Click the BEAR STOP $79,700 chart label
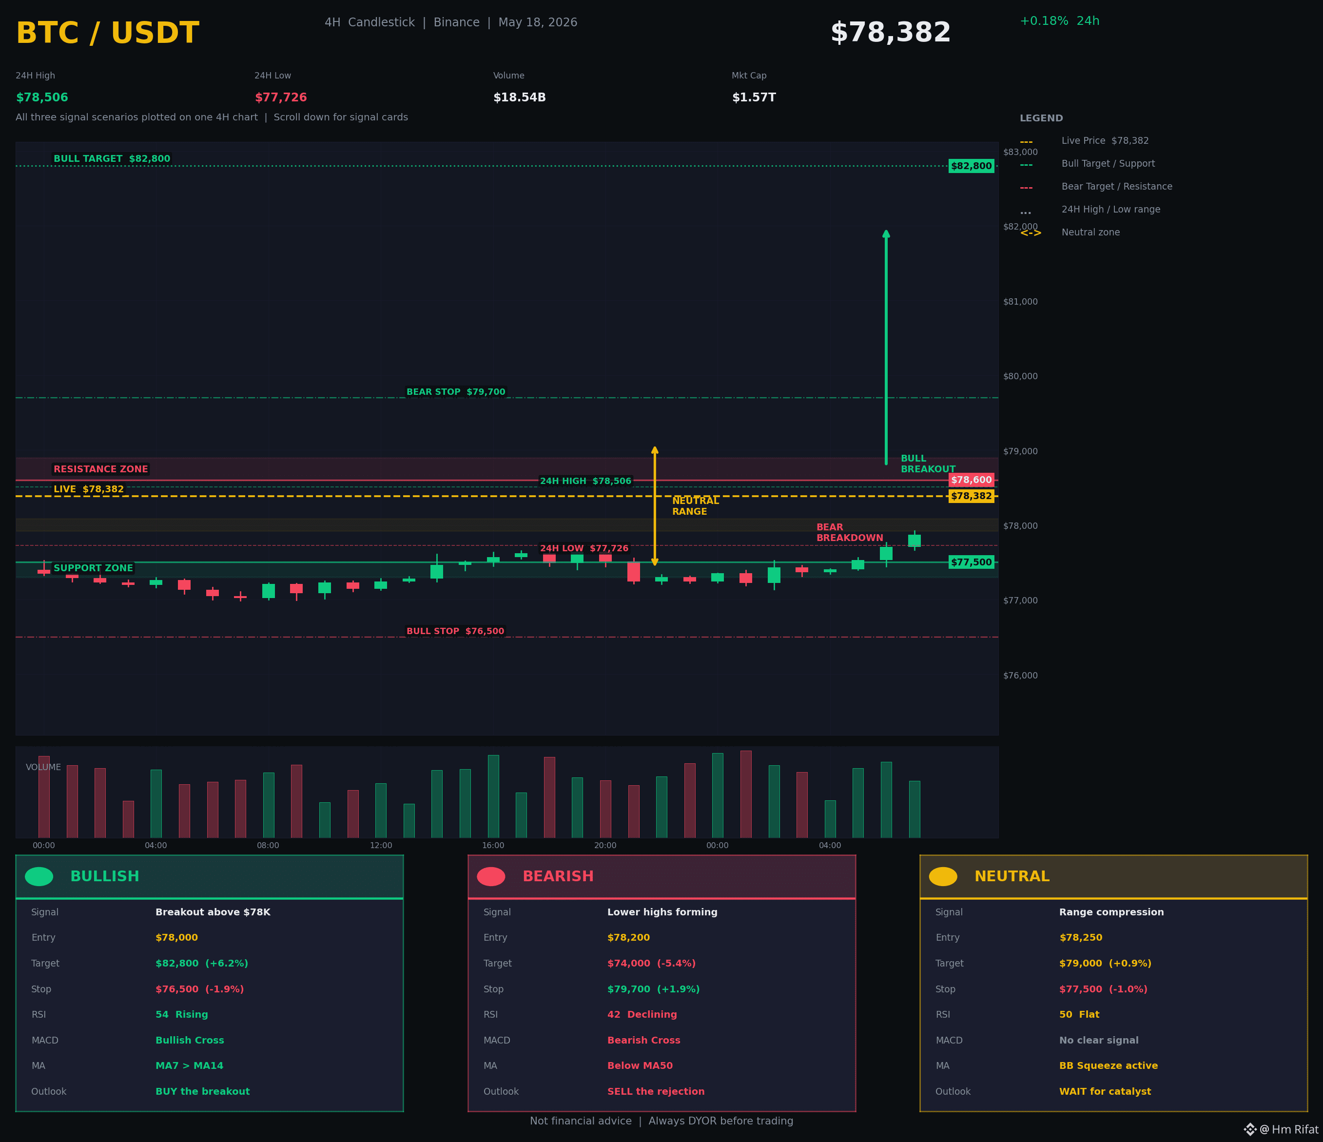The height and width of the screenshot is (1142, 1323). (456, 392)
